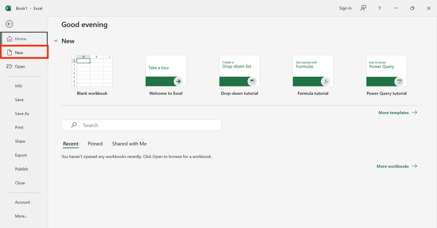The width and height of the screenshot is (437, 228).
Task: Click arrow icon next to More templates
Action: 414,112
